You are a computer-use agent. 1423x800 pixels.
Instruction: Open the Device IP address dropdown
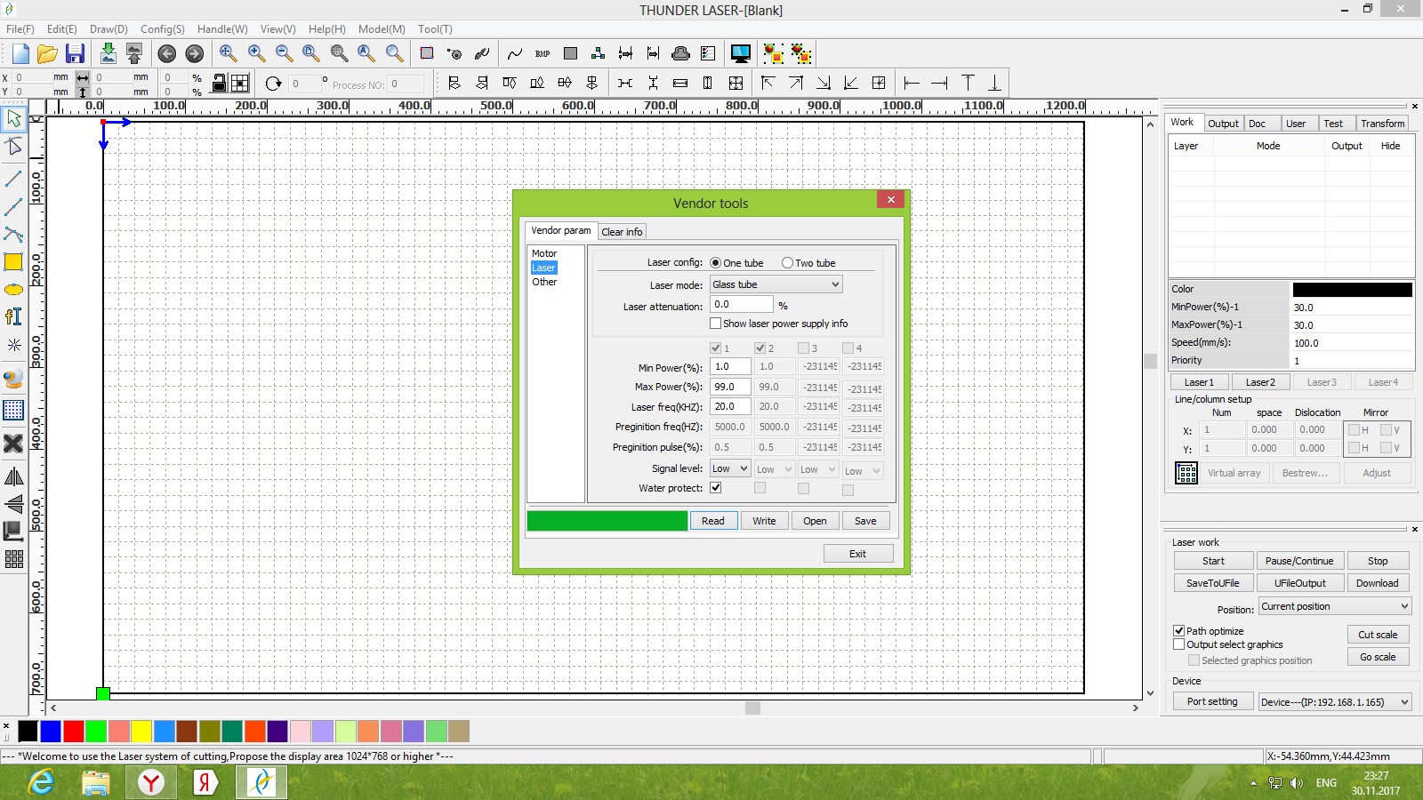tap(1335, 702)
